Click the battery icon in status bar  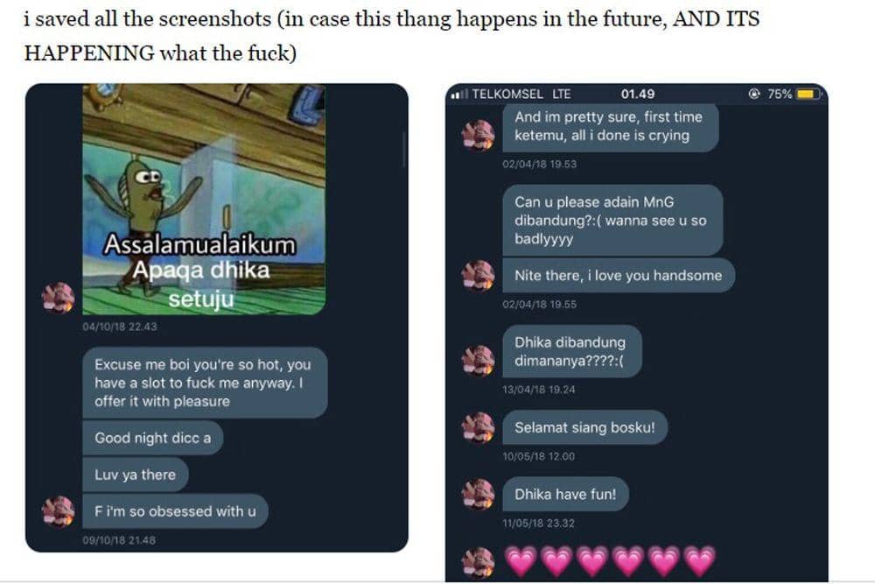coord(808,94)
